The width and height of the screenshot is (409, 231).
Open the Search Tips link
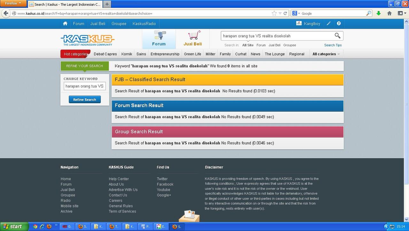pyautogui.click(x=333, y=45)
